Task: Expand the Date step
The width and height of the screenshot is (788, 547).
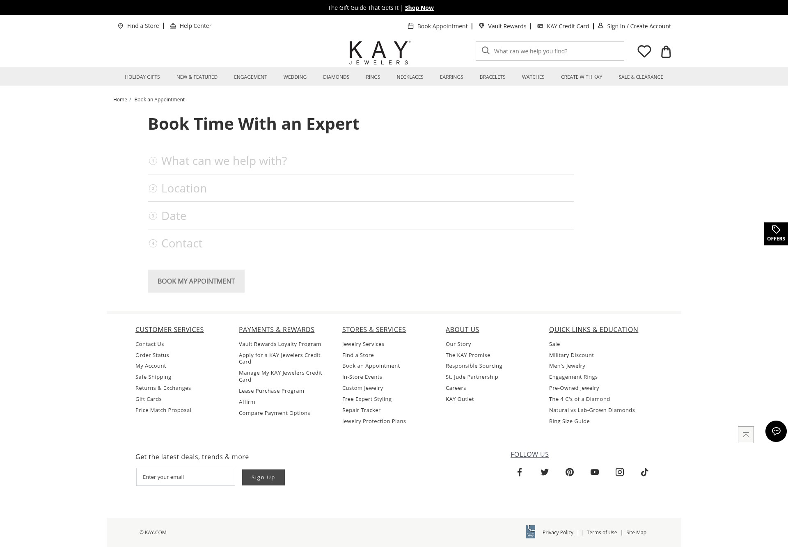Action: [x=361, y=216]
